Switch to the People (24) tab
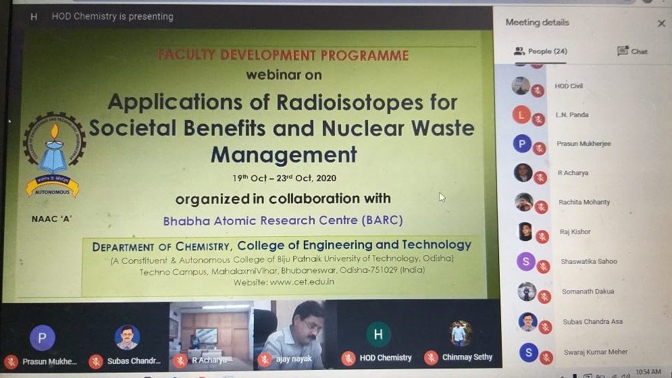 click(x=540, y=51)
